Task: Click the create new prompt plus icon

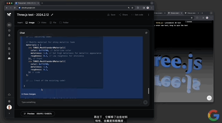Action: point(9,31)
